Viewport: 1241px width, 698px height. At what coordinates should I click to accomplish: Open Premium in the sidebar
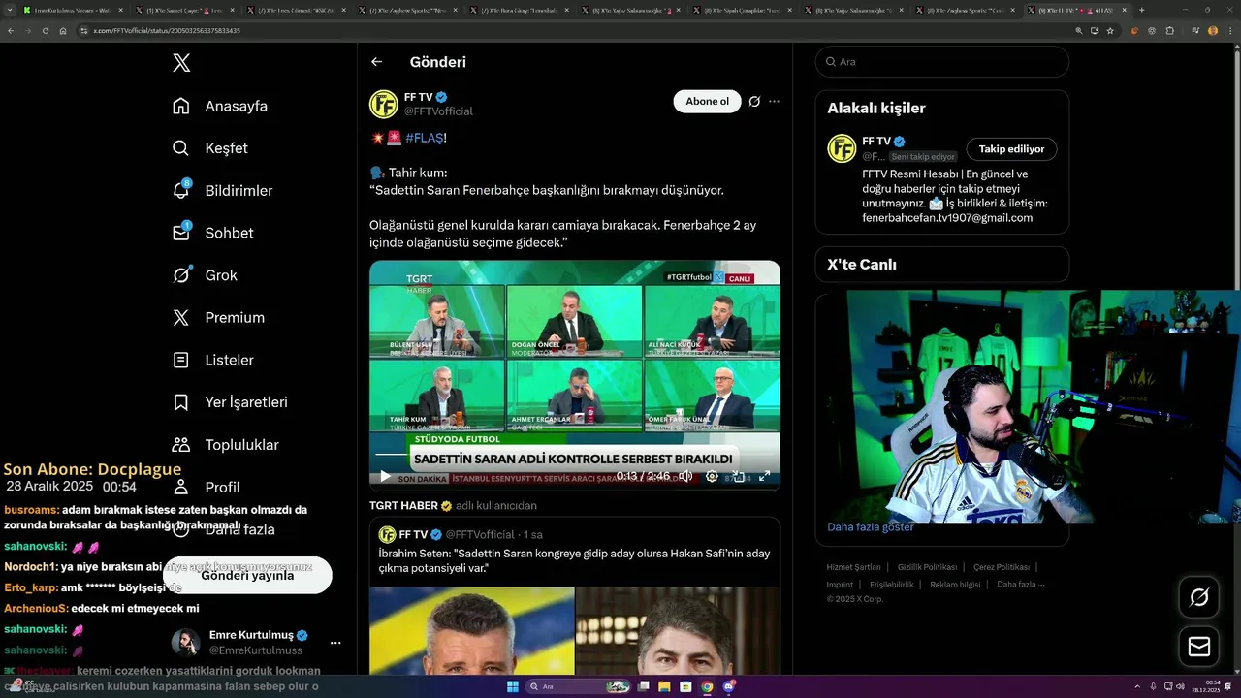[218, 318]
